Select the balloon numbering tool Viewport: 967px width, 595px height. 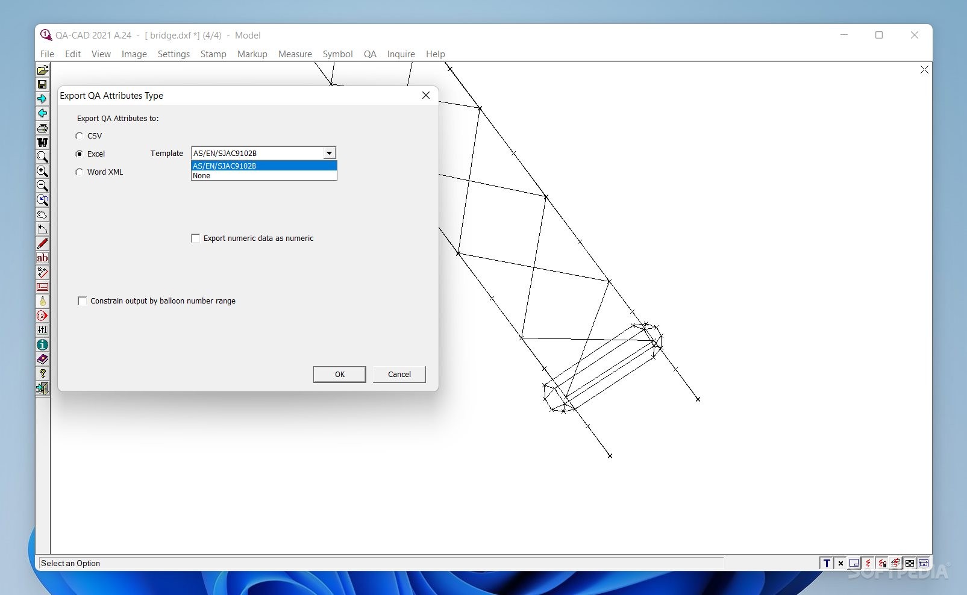point(42,316)
